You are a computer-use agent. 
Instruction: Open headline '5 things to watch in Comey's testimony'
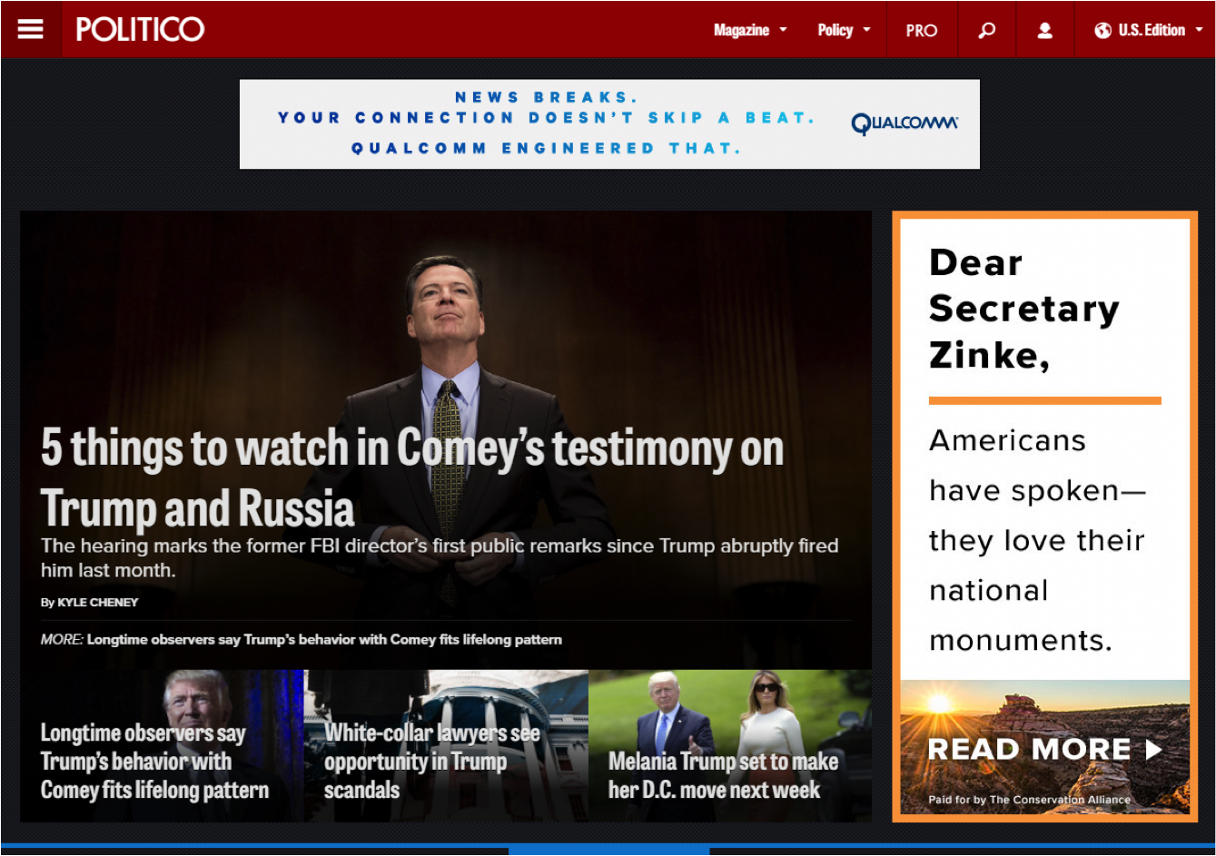412,477
